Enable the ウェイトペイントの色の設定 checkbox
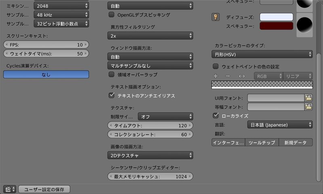Screen dimensions: 323x194 [x=216, y=66]
